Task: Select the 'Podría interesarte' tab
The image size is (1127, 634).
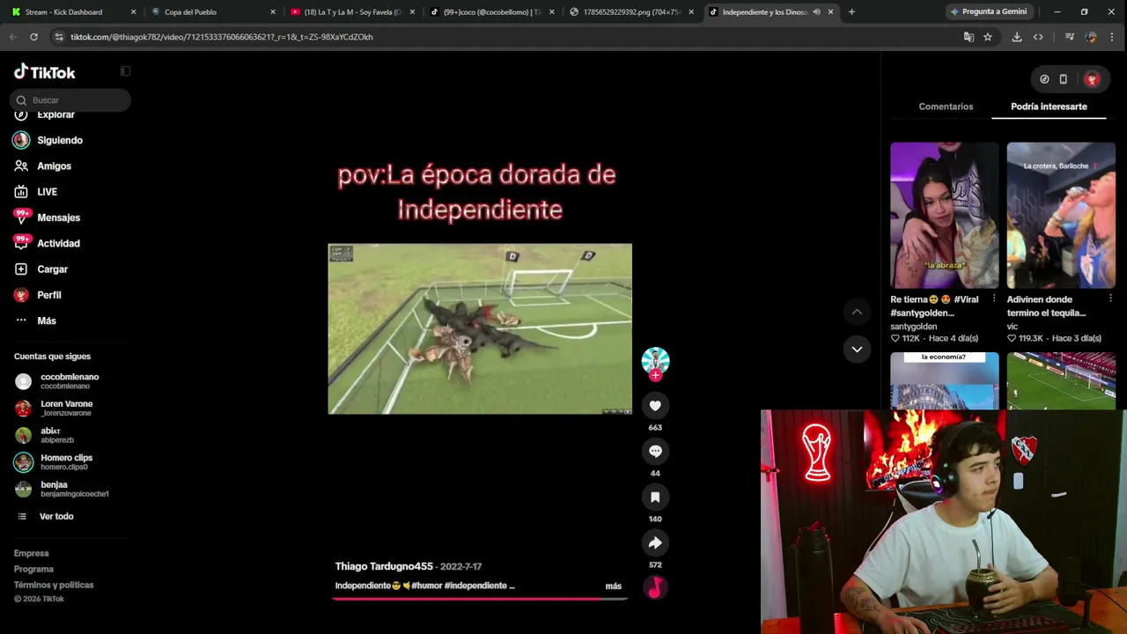Action: coord(1049,107)
